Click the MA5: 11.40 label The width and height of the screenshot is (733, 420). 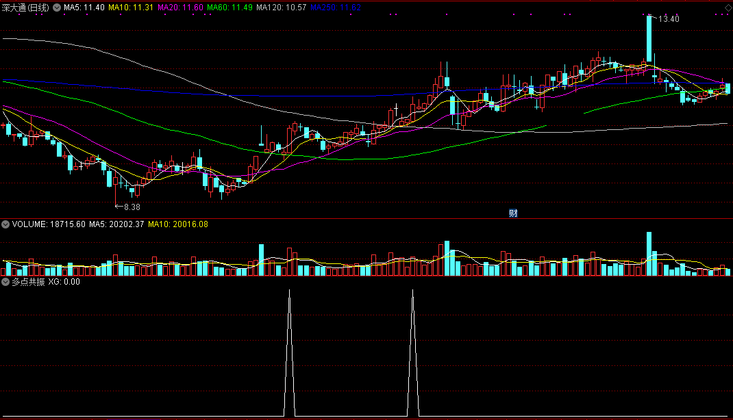pos(84,8)
